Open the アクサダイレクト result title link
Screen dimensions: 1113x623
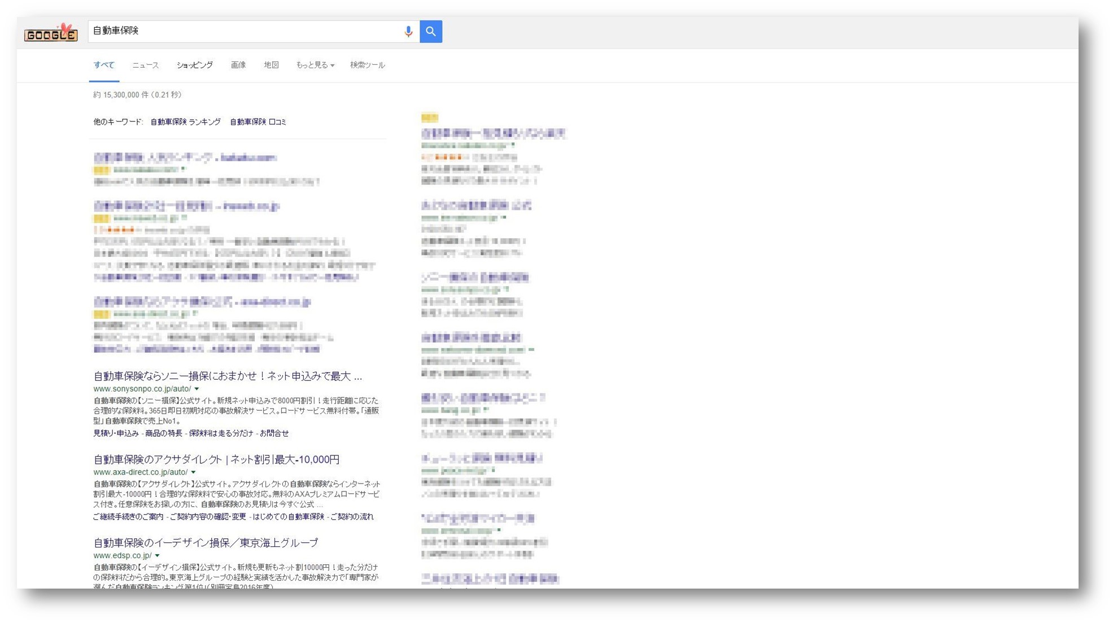(216, 459)
